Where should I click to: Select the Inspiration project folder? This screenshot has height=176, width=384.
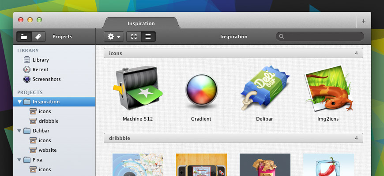[54, 102]
